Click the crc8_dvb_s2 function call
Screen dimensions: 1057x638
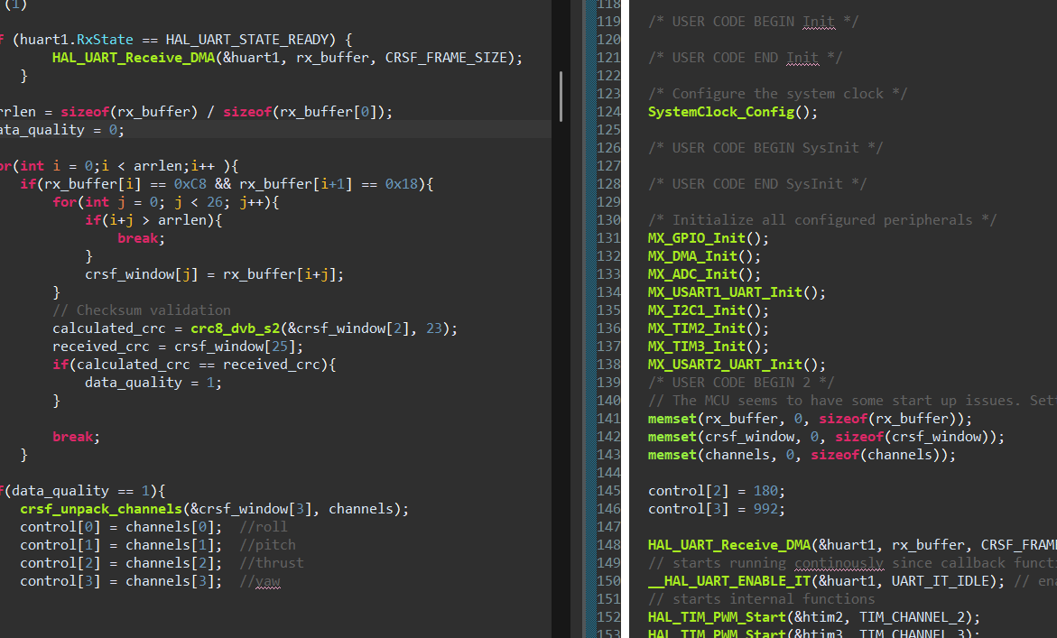(x=236, y=328)
